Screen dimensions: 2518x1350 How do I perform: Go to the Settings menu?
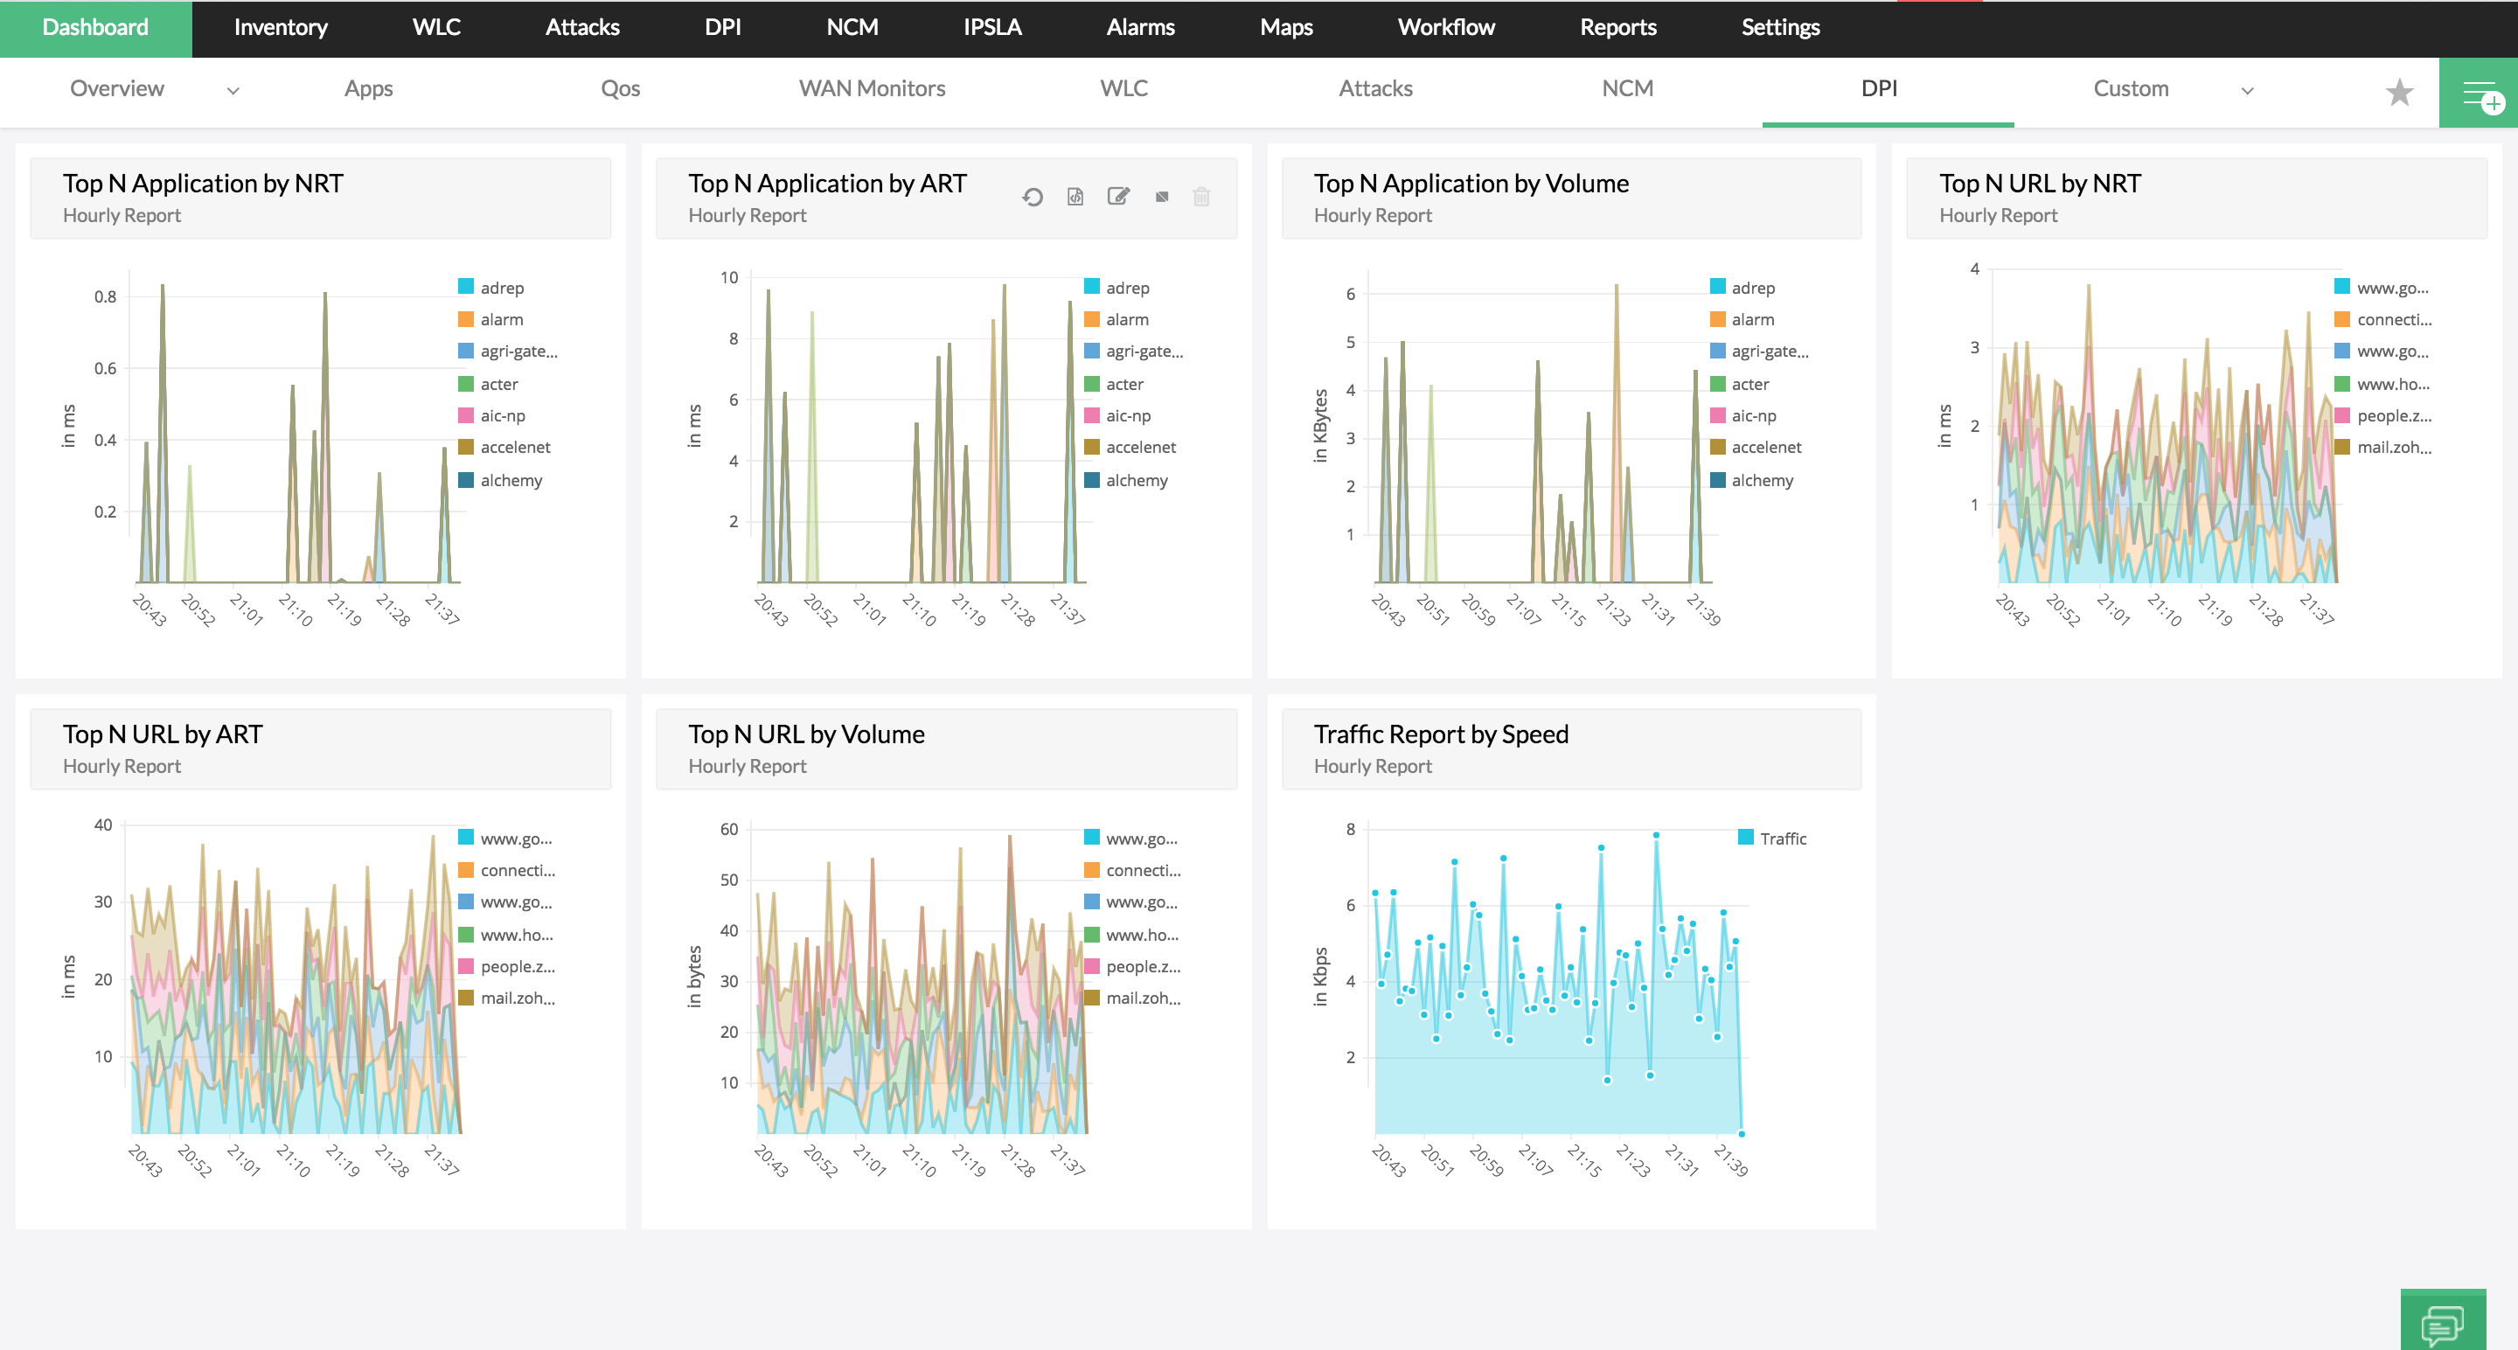1779,27
